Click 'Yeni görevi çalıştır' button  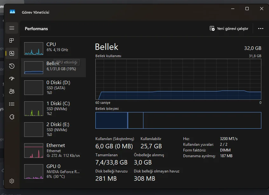pyautogui.click(x=229, y=29)
